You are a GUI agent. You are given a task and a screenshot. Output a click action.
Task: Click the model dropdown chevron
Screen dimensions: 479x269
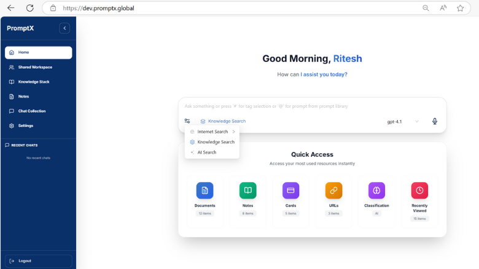point(417,121)
